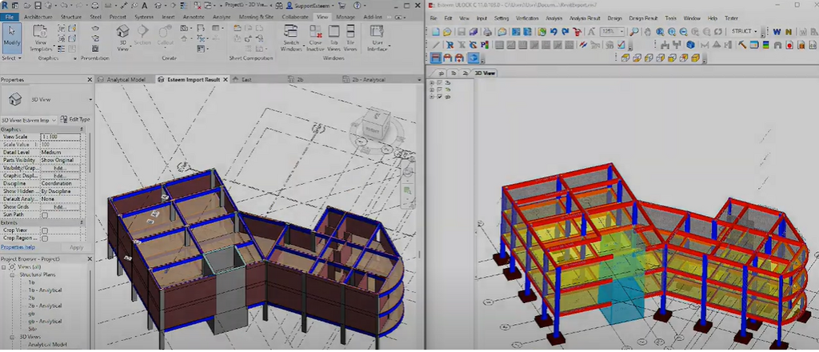Click the magnifier zoom icon beside 125%
Screen dimensions: 819x352
click(634, 32)
